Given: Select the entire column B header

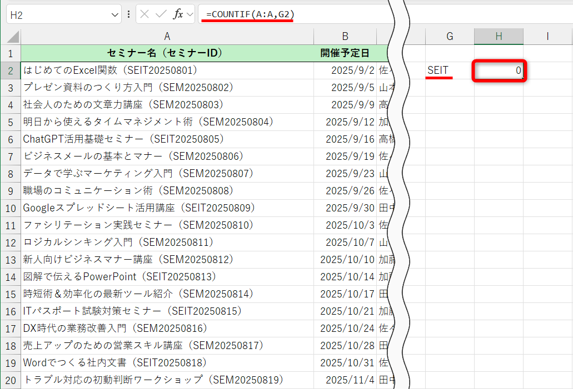Looking at the screenshot, I should coord(346,36).
